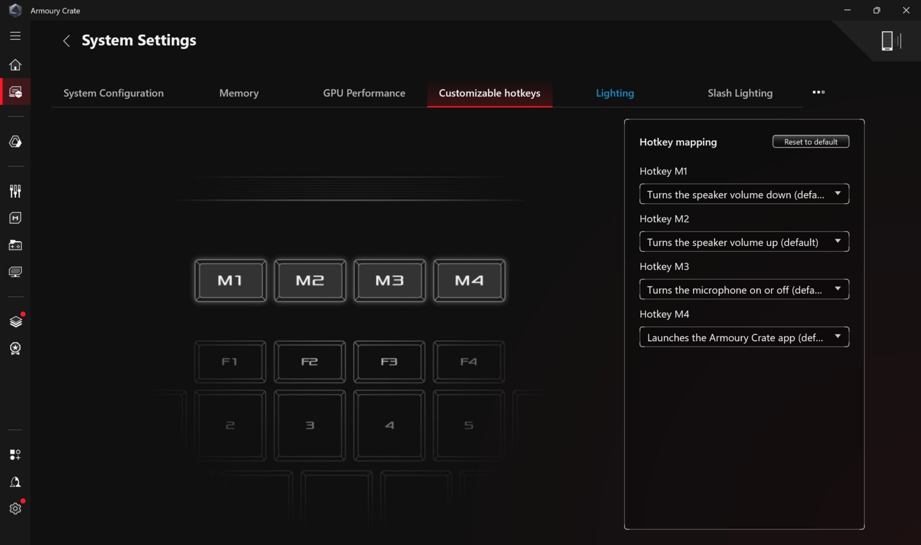Open the GPU Performance tab
The width and height of the screenshot is (921, 545).
pos(364,93)
